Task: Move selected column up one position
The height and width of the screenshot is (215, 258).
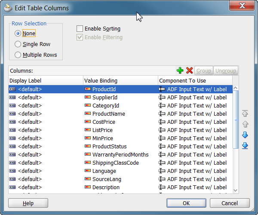Action: (x=245, y=124)
